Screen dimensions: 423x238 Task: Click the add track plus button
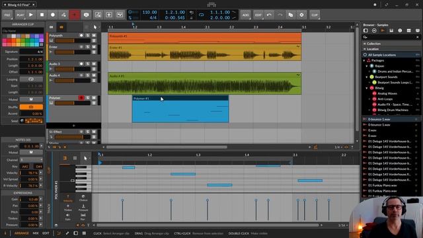(73, 126)
